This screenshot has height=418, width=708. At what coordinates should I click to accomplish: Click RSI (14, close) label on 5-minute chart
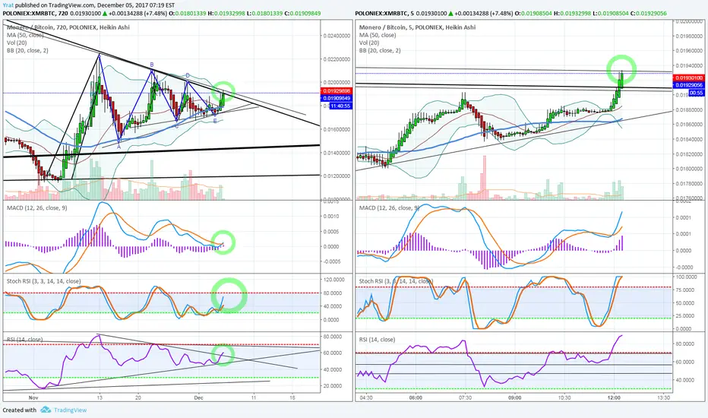tap(377, 340)
